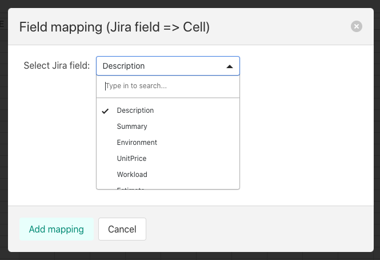Screen dimensions: 380x260
Task: Select the partially visible Estimate option
Action: [131, 187]
